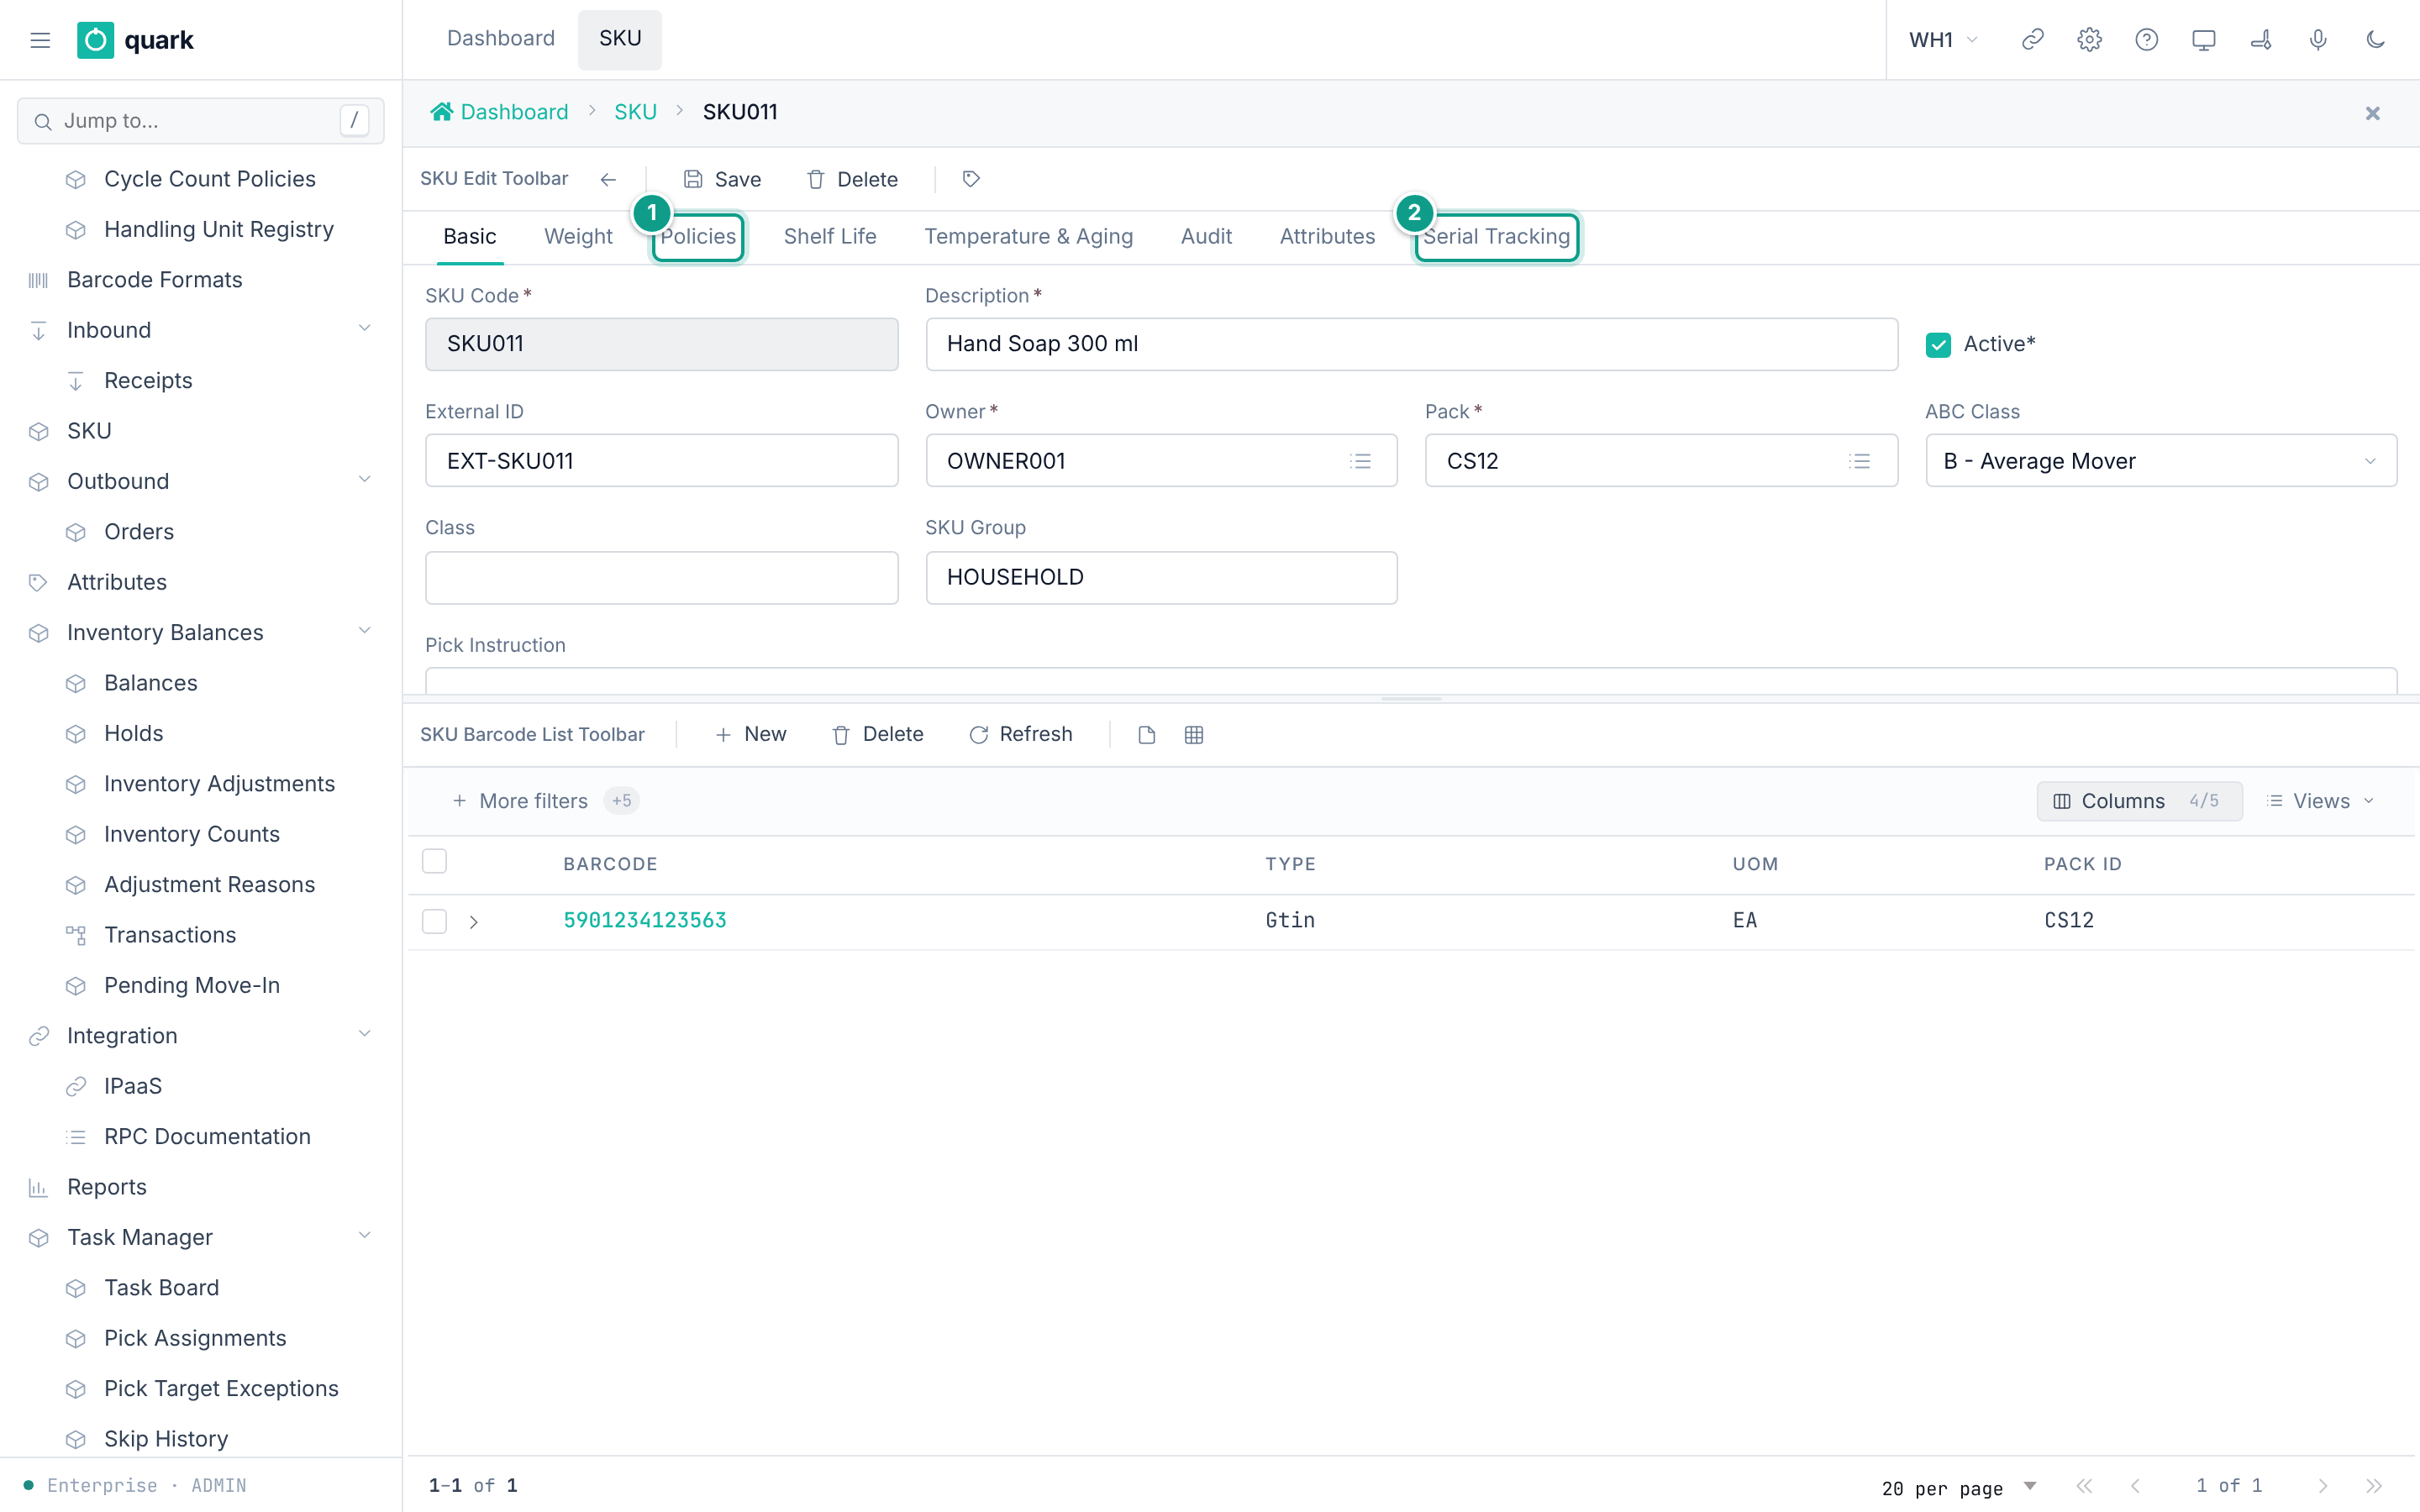Viewport: 2420px width, 1512px height.
Task: Open the Views dropdown
Action: [2320, 801]
